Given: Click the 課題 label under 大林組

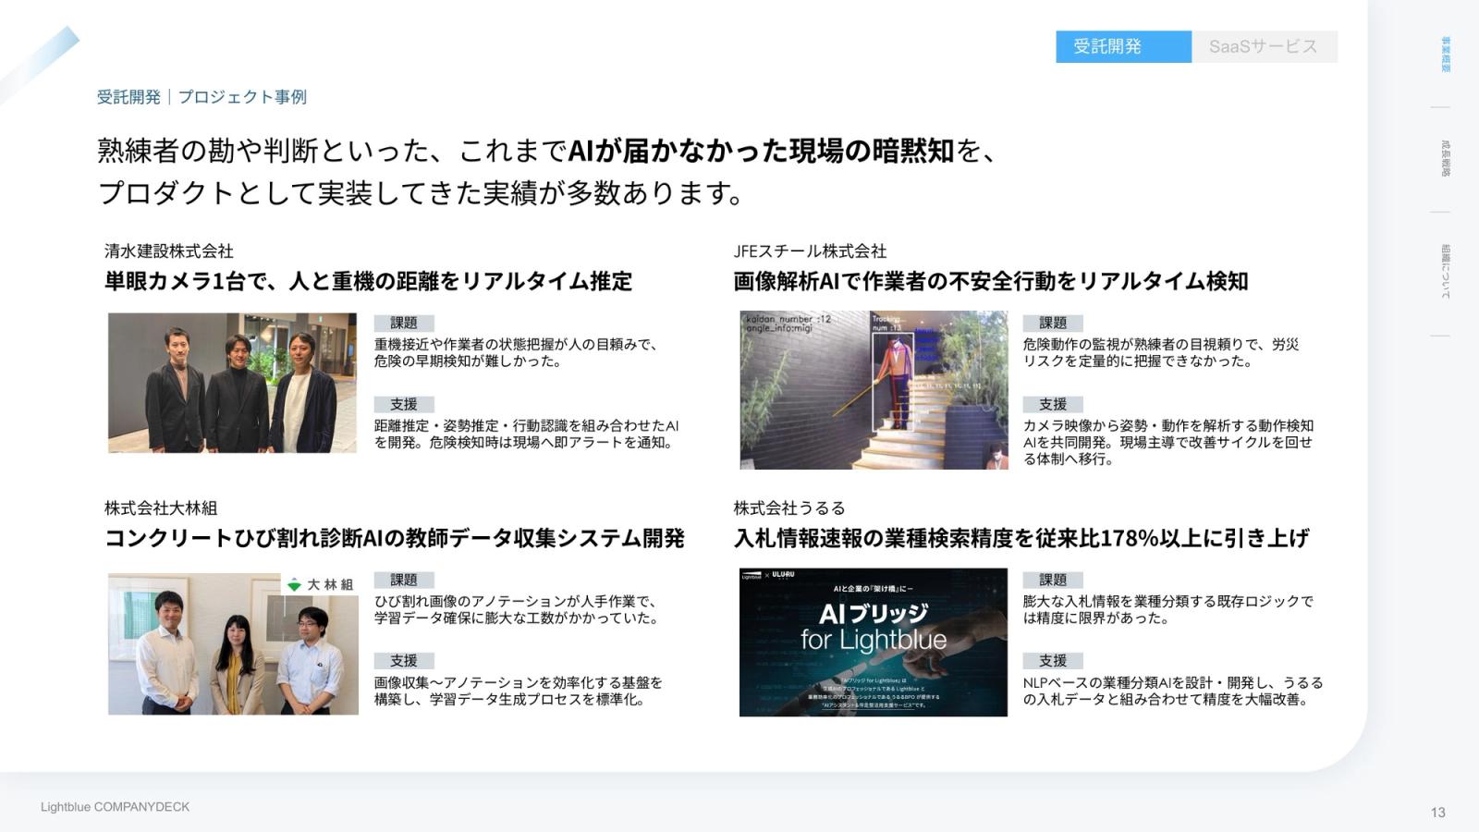Looking at the screenshot, I should pyautogui.click(x=404, y=580).
